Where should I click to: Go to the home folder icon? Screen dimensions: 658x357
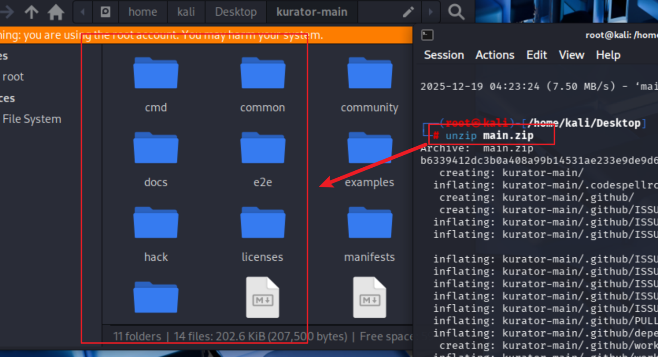tap(56, 12)
